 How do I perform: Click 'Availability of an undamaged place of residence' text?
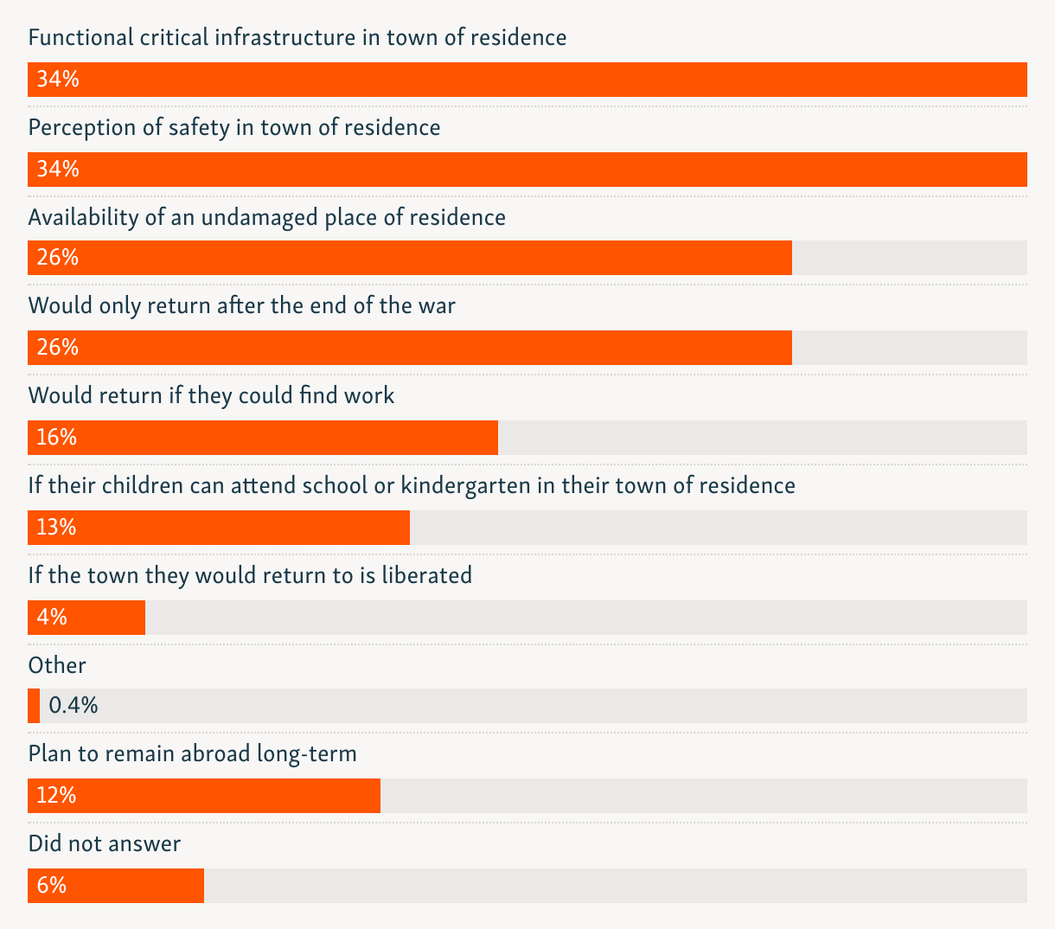pyautogui.click(x=267, y=217)
